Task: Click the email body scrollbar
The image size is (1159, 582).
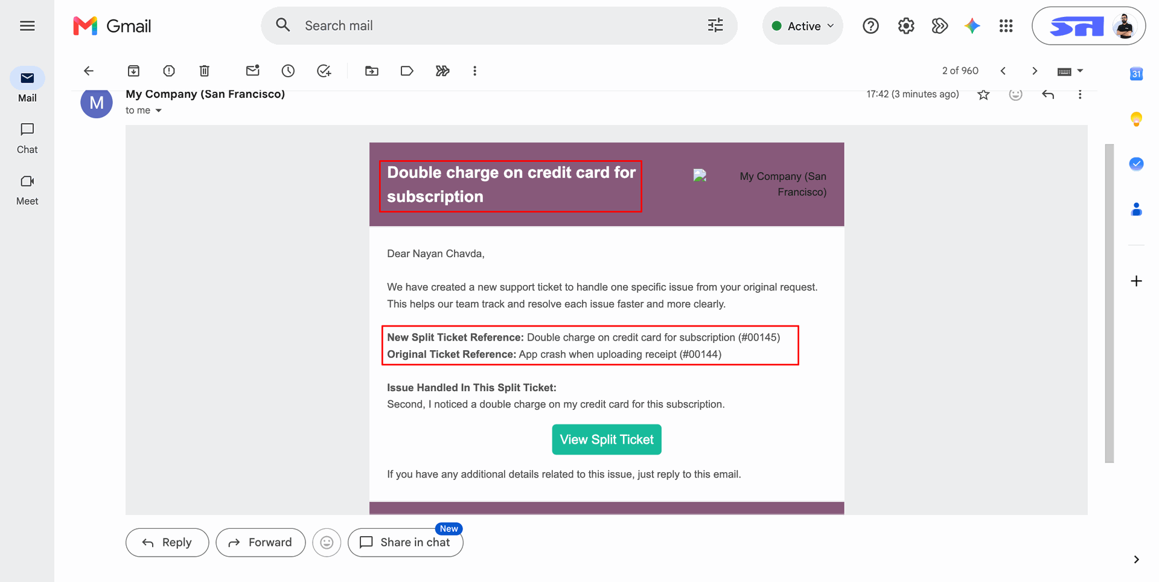Action: 1109,303
